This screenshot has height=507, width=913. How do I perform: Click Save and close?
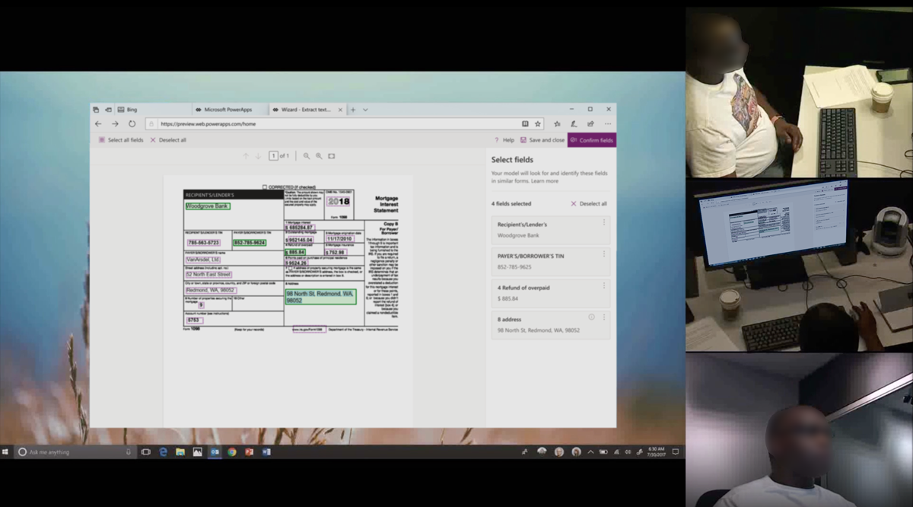point(542,140)
